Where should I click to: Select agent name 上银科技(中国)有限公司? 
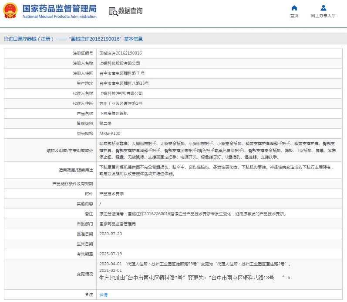point(121,93)
